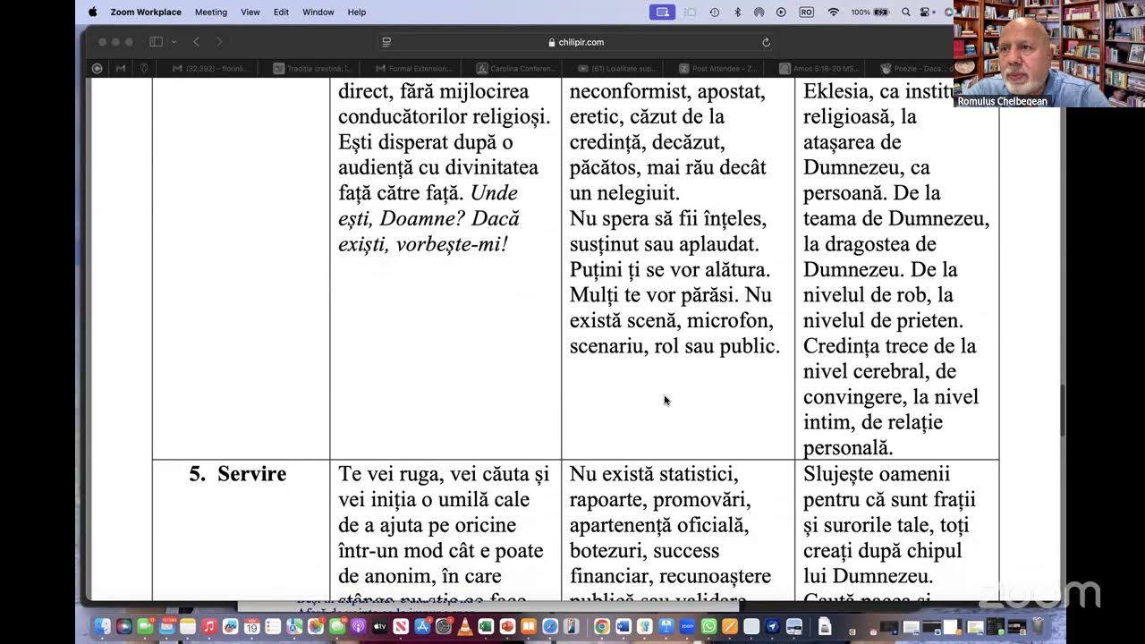
Task: Expand the sidebar tab group dropdown arrow
Action: click(174, 42)
